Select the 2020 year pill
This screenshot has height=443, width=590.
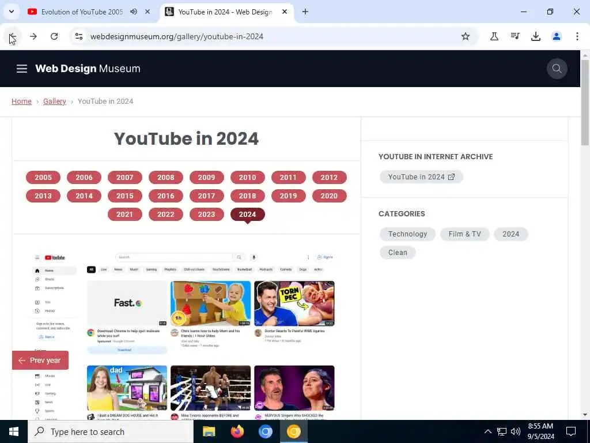pyautogui.click(x=329, y=196)
